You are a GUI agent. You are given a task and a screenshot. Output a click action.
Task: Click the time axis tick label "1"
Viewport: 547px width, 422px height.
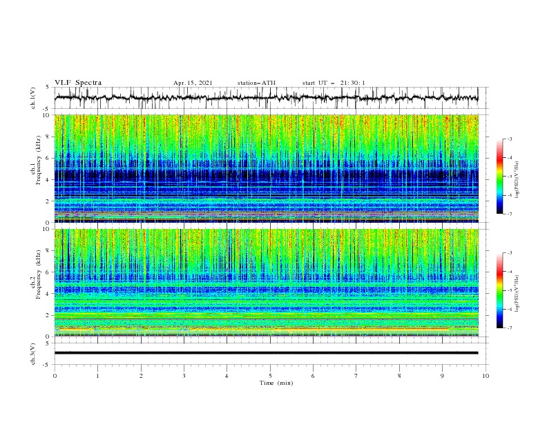click(x=97, y=376)
